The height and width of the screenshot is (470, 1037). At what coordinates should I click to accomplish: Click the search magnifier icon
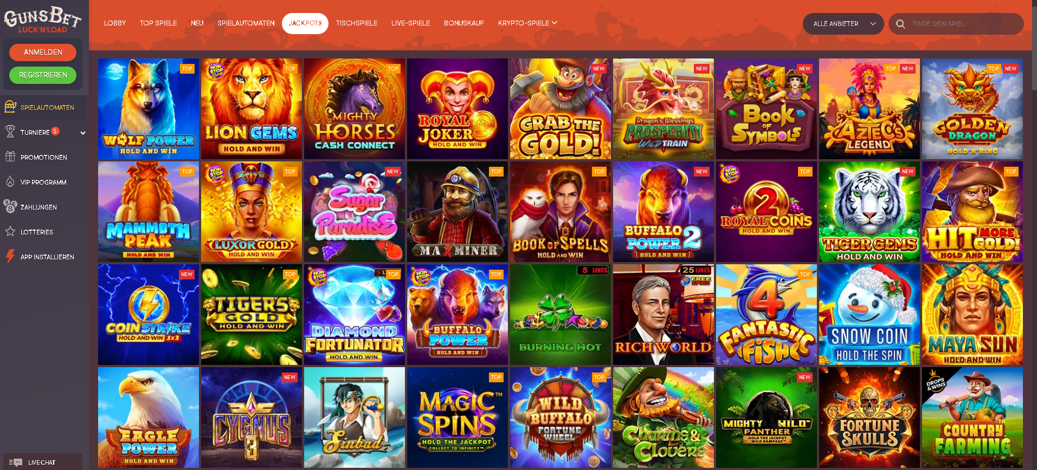point(900,24)
